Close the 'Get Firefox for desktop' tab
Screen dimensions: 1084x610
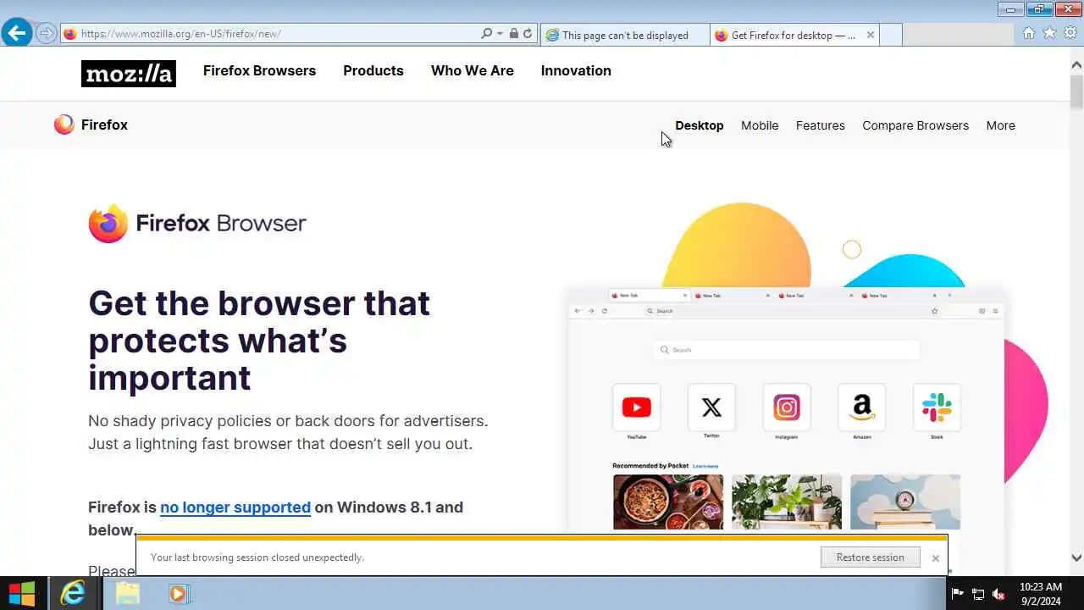pos(871,35)
